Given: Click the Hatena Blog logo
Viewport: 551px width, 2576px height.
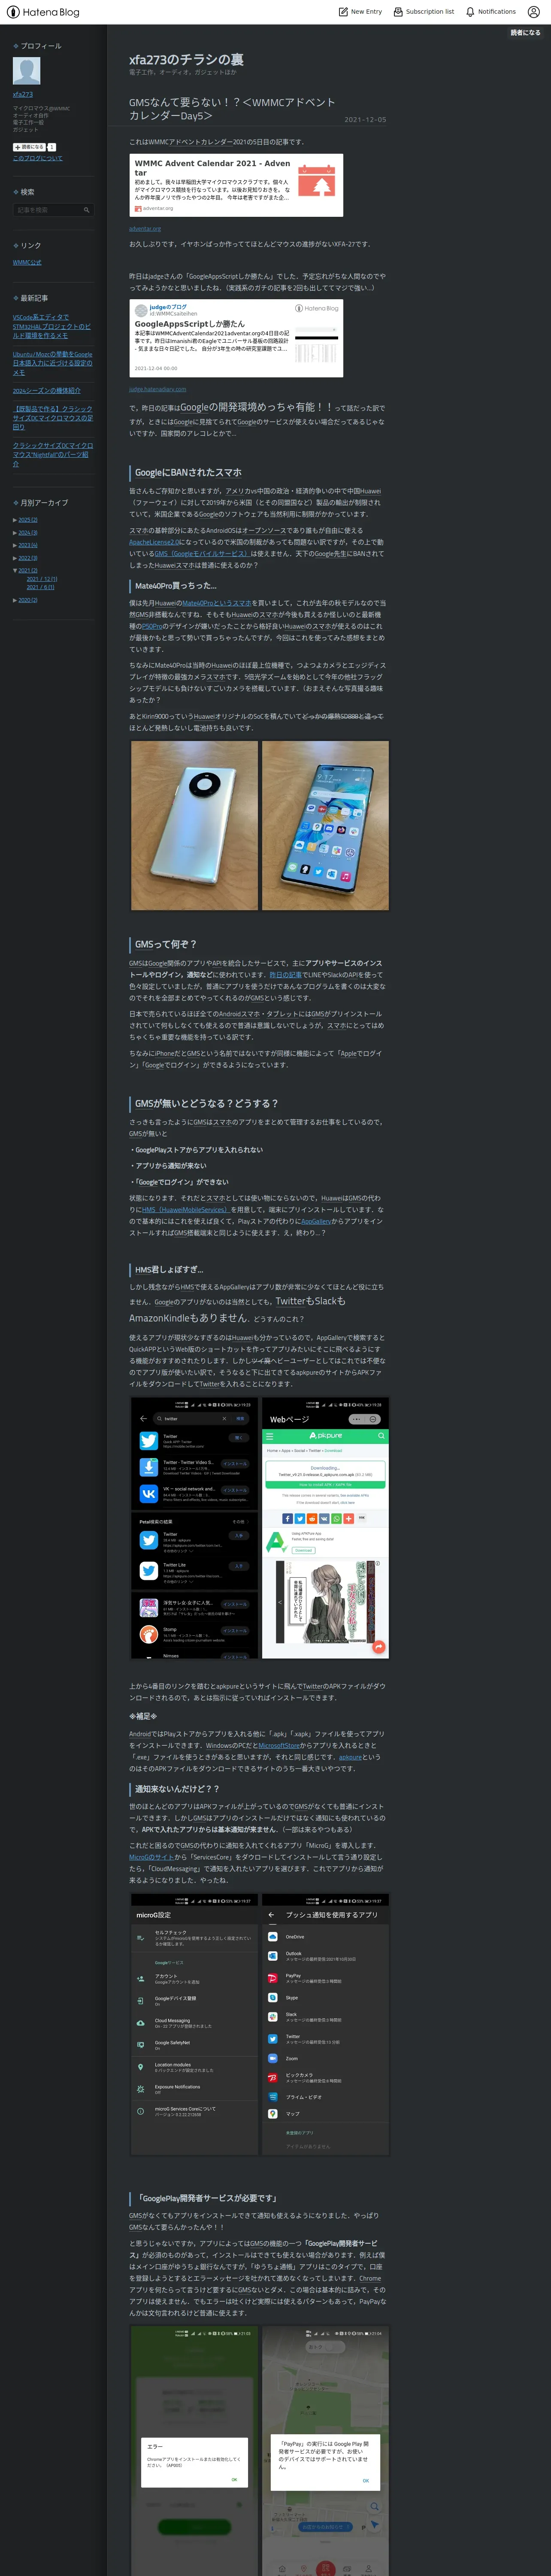Looking at the screenshot, I should point(42,12).
